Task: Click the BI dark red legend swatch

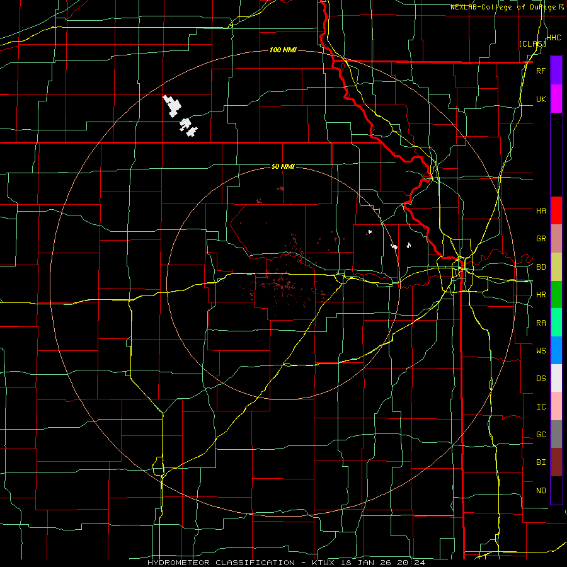Action: (x=556, y=462)
